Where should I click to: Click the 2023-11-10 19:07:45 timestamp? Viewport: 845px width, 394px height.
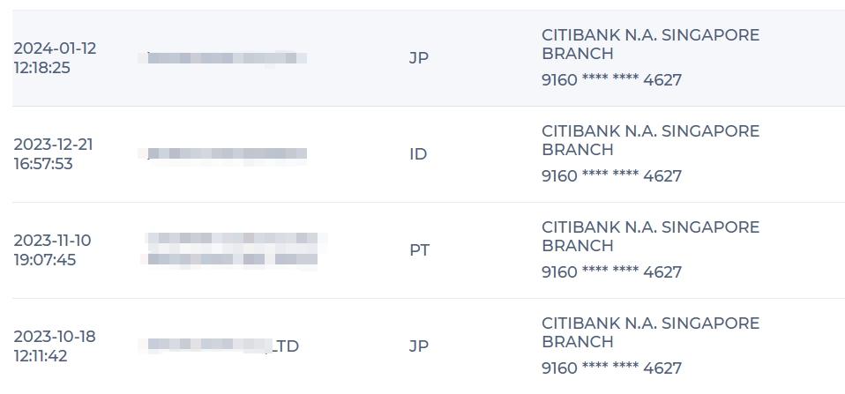(x=52, y=250)
